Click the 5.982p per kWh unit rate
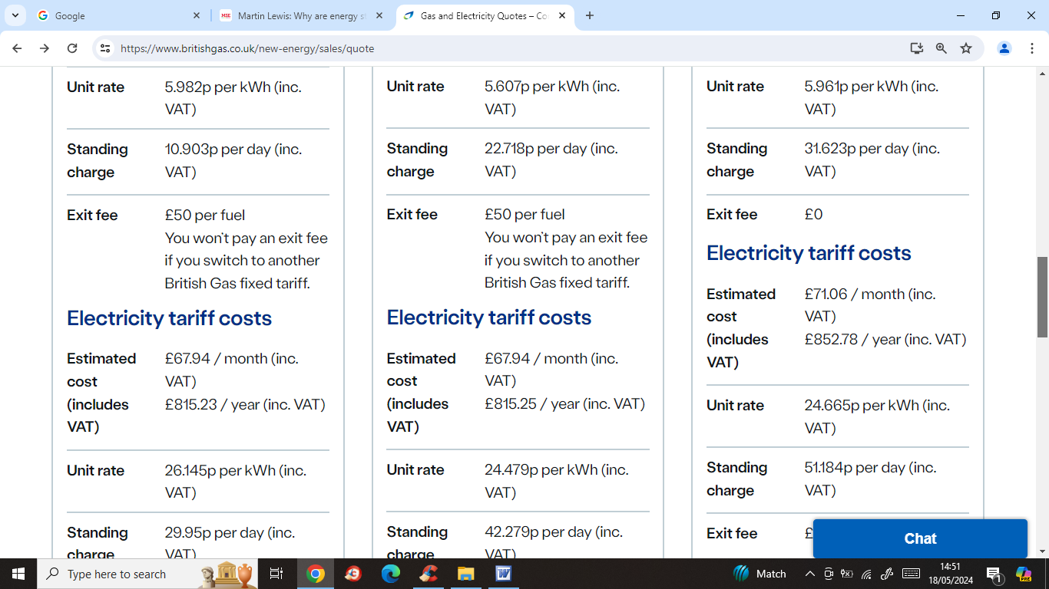The width and height of the screenshot is (1049, 589). pyautogui.click(x=233, y=98)
